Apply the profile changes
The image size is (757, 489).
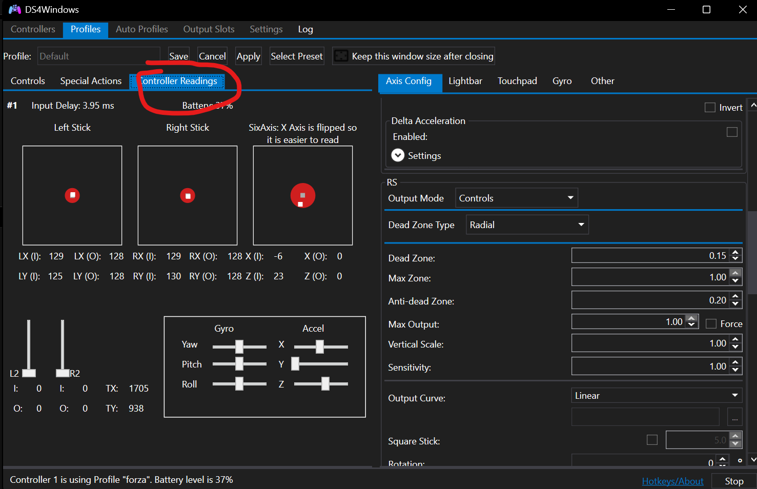(x=249, y=56)
